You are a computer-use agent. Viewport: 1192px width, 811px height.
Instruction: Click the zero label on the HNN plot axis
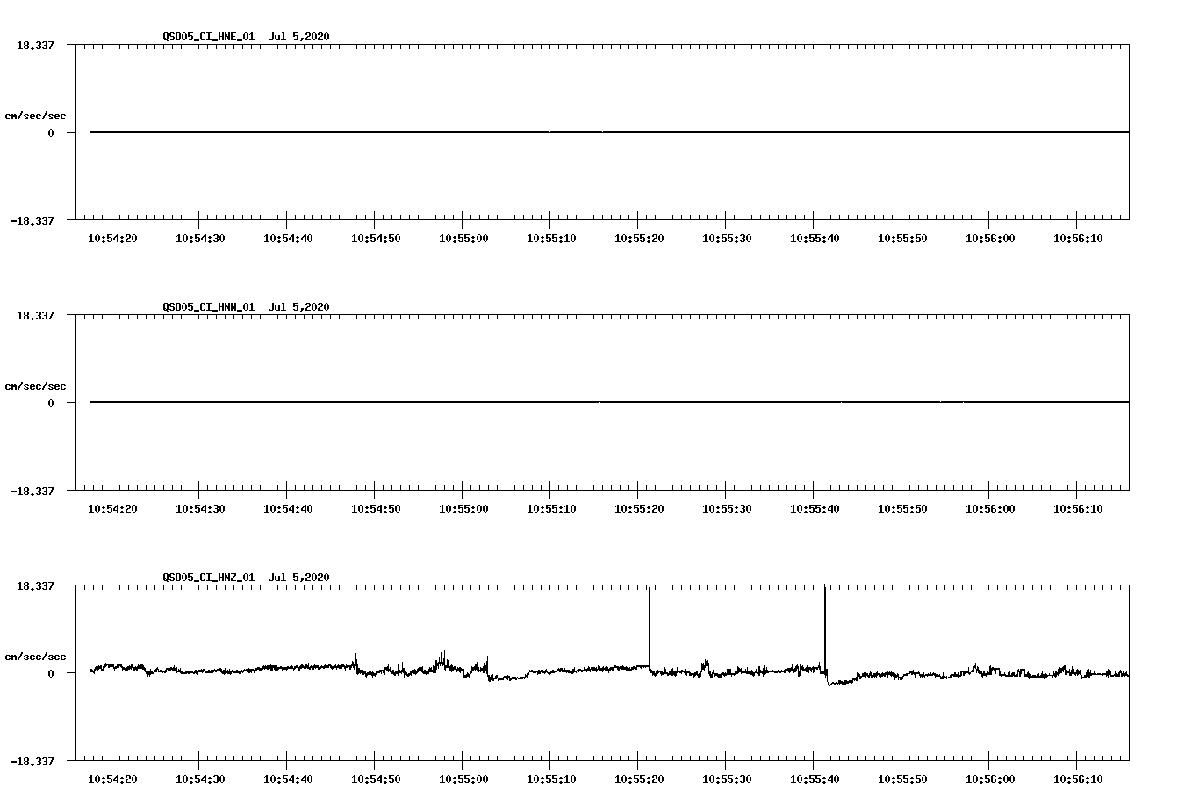pos(51,404)
